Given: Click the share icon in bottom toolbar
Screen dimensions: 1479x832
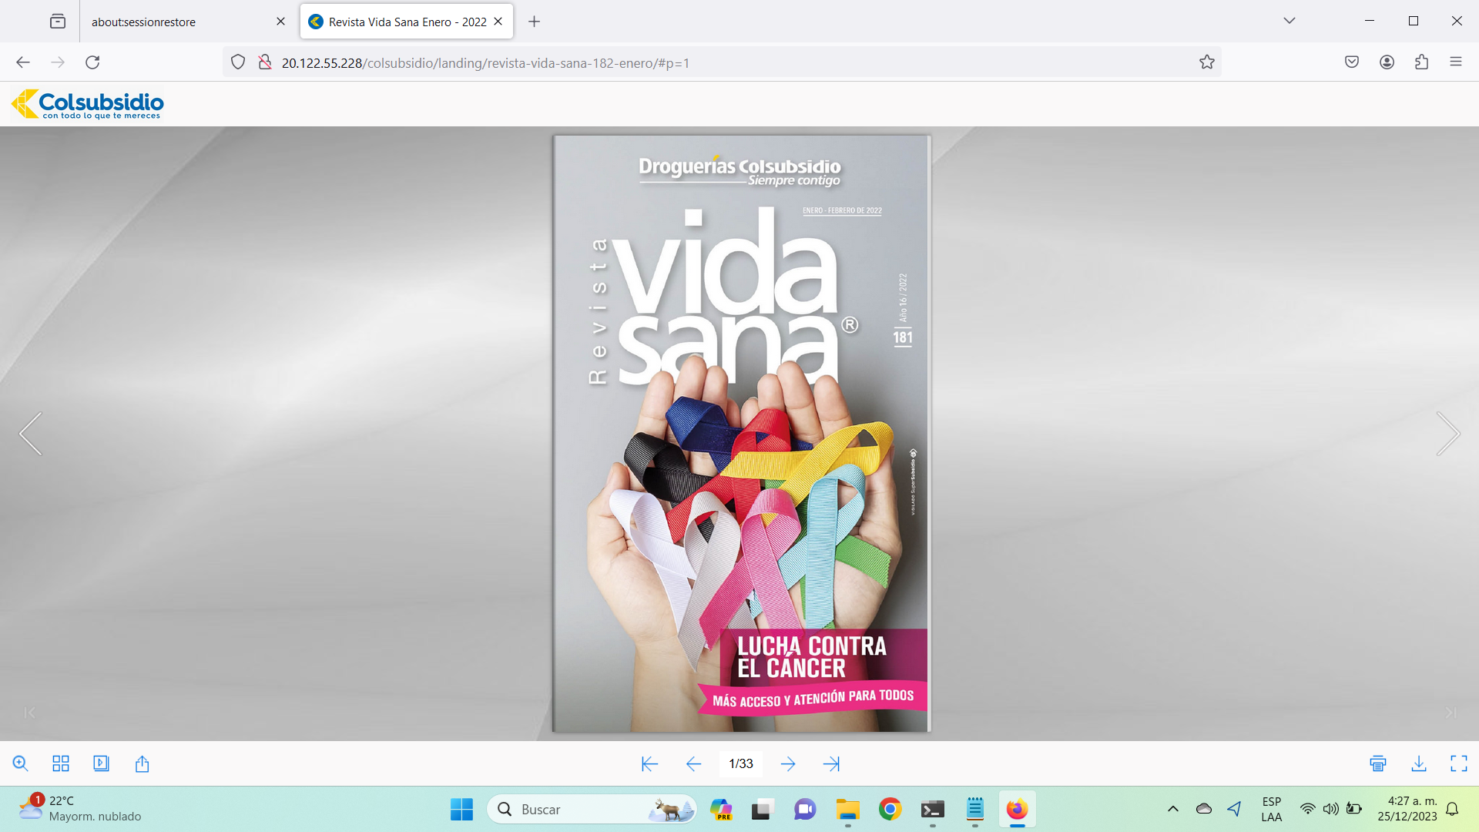Looking at the screenshot, I should [142, 763].
